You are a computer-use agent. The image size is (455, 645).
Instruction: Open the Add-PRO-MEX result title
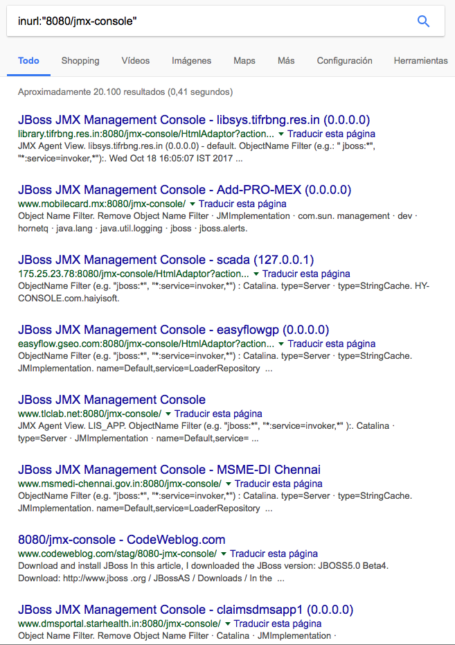coord(184,190)
